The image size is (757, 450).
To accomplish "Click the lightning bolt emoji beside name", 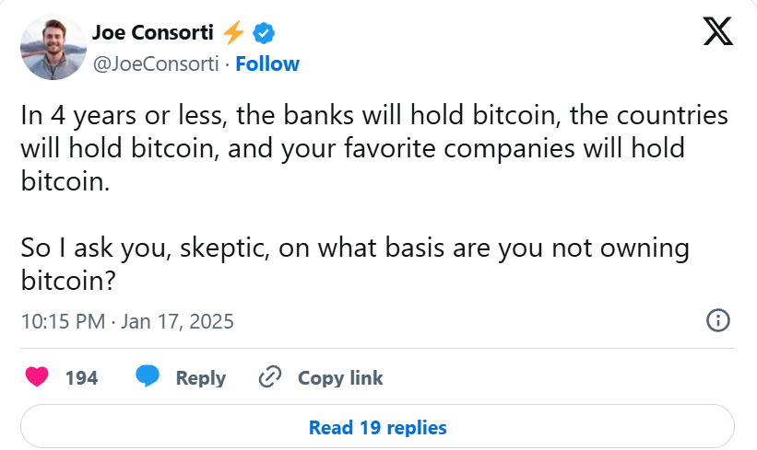I will (x=233, y=33).
